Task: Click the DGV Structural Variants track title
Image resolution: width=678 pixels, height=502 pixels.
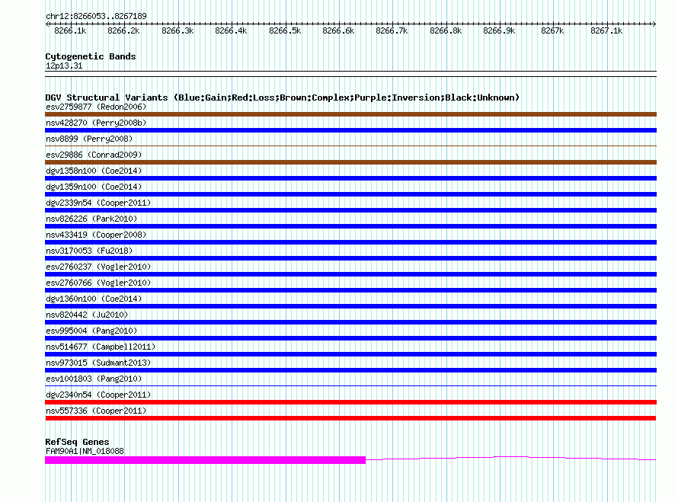Action: (x=282, y=98)
